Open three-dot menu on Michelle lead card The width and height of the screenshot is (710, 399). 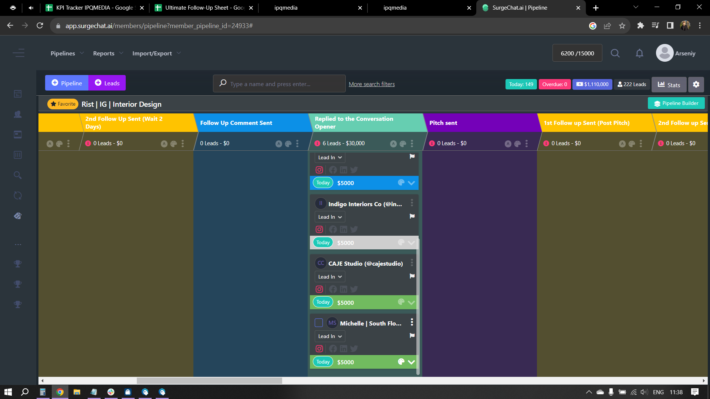click(412, 323)
